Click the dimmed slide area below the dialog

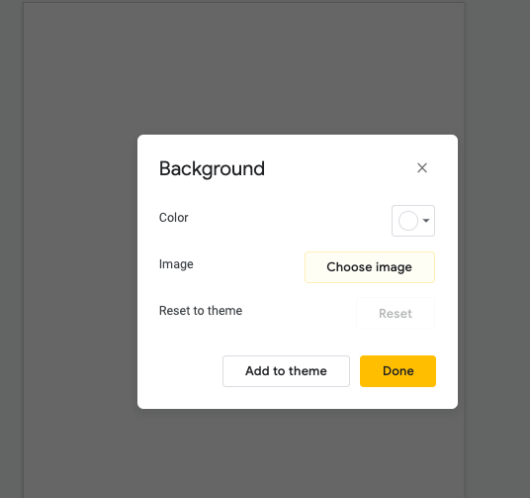(243, 453)
